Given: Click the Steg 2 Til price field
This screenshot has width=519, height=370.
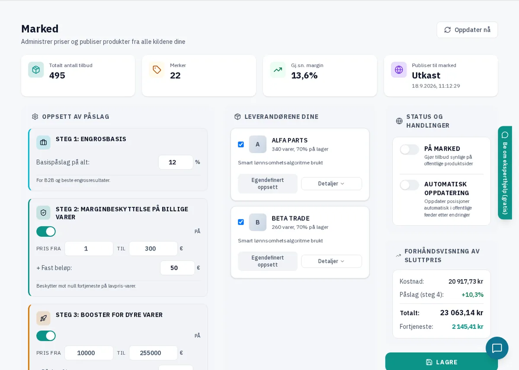Looking at the screenshot, I should [x=153, y=248].
